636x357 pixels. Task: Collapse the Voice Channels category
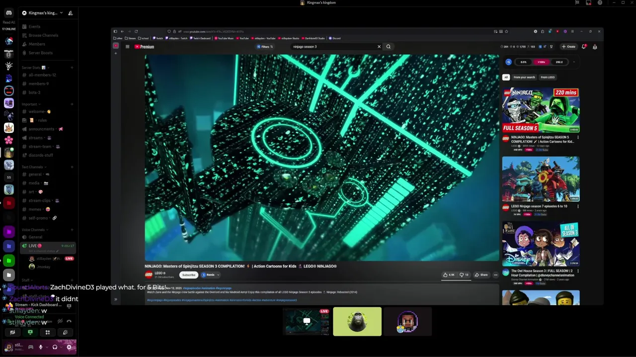(34, 230)
